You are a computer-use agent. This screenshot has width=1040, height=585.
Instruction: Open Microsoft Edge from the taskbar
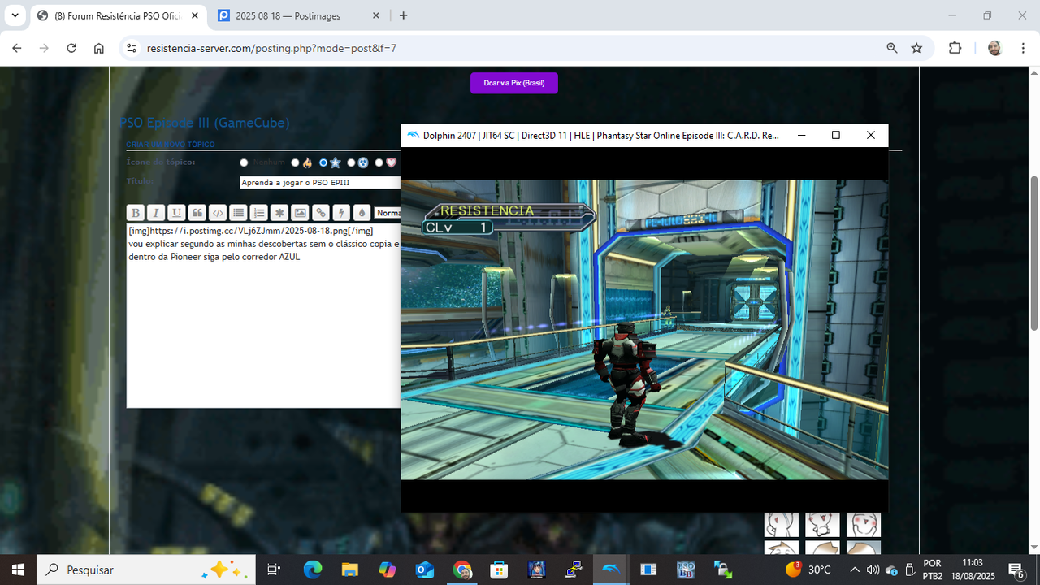coord(313,570)
